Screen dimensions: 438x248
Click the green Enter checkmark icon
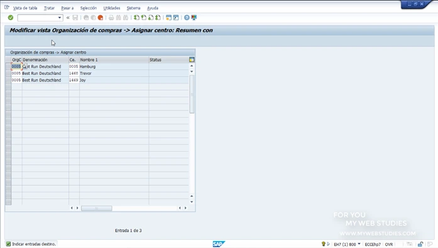[x=11, y=18]
